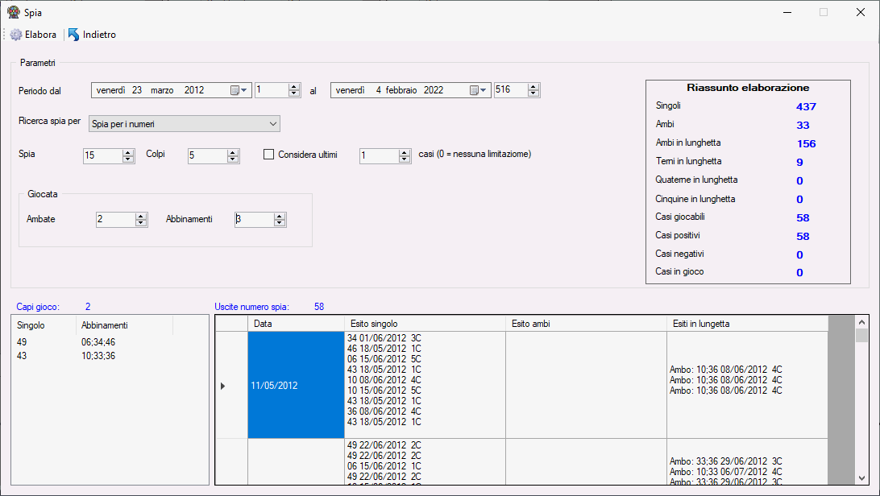Click the Singoli value 437
This screenshot has height=496, width=880.
coord(806,106)
